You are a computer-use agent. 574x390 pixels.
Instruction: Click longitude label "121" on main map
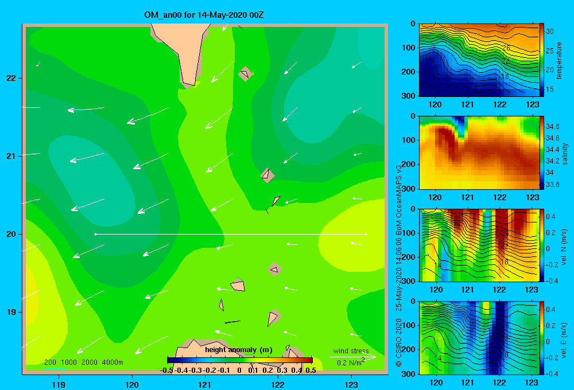(x=205, y=384)
